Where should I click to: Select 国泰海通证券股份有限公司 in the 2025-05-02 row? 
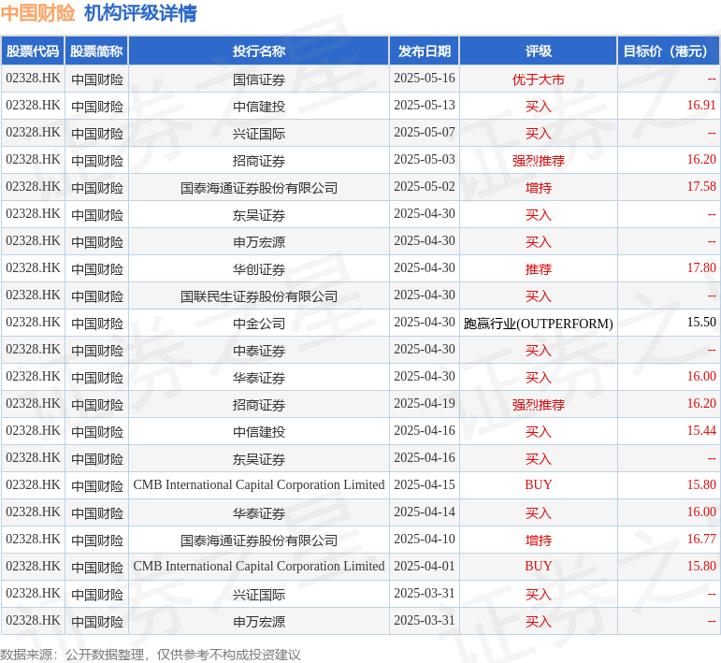pos(259,188)
